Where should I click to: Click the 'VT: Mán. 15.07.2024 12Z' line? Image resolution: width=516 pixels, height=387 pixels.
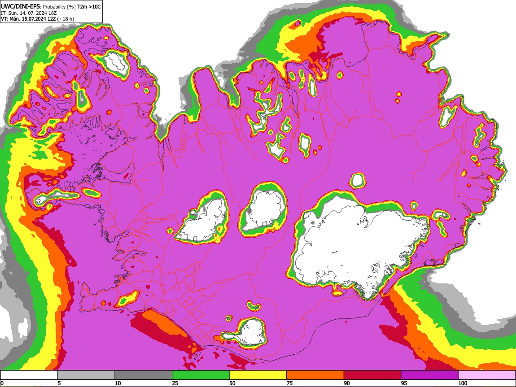pyautogui.click(x=28, y=19)
